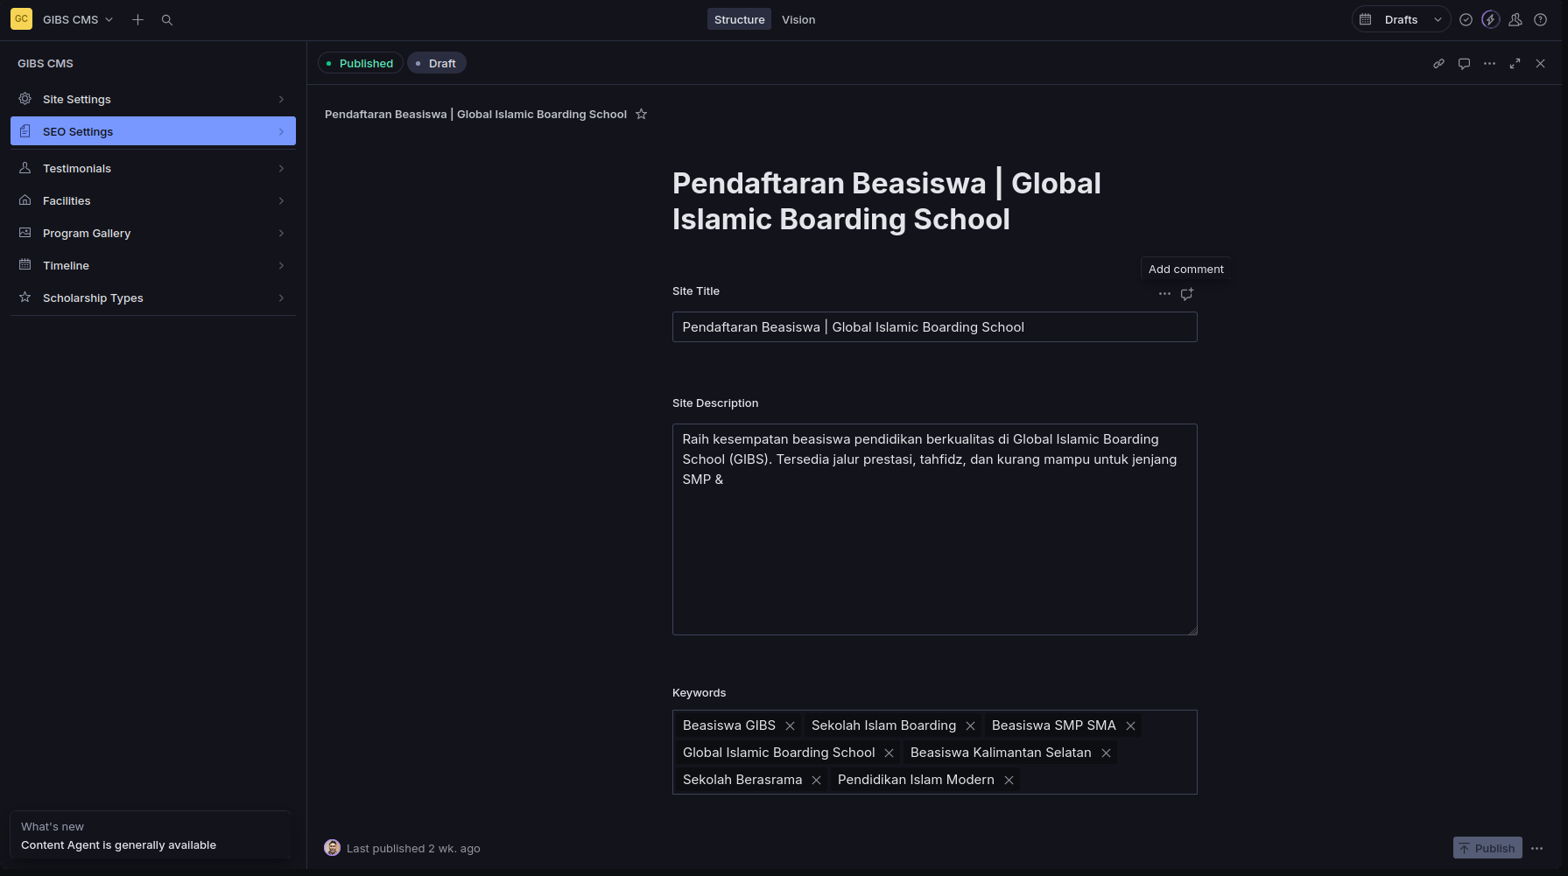Screen dimensions: 1568x876
Task: Select the Draft version chip
Action: pyautogui.click(x=437, y=63)
